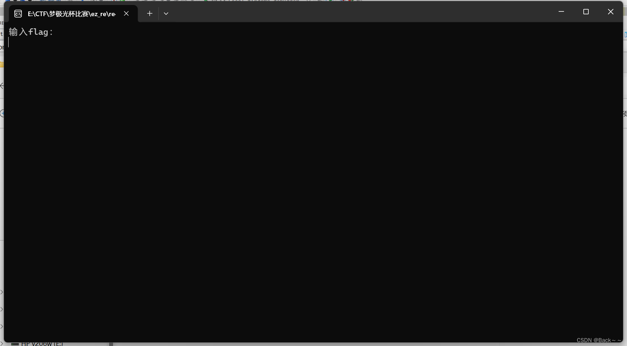Maximize the terminal window
The image size is (627, 346).
pos(586,12)
